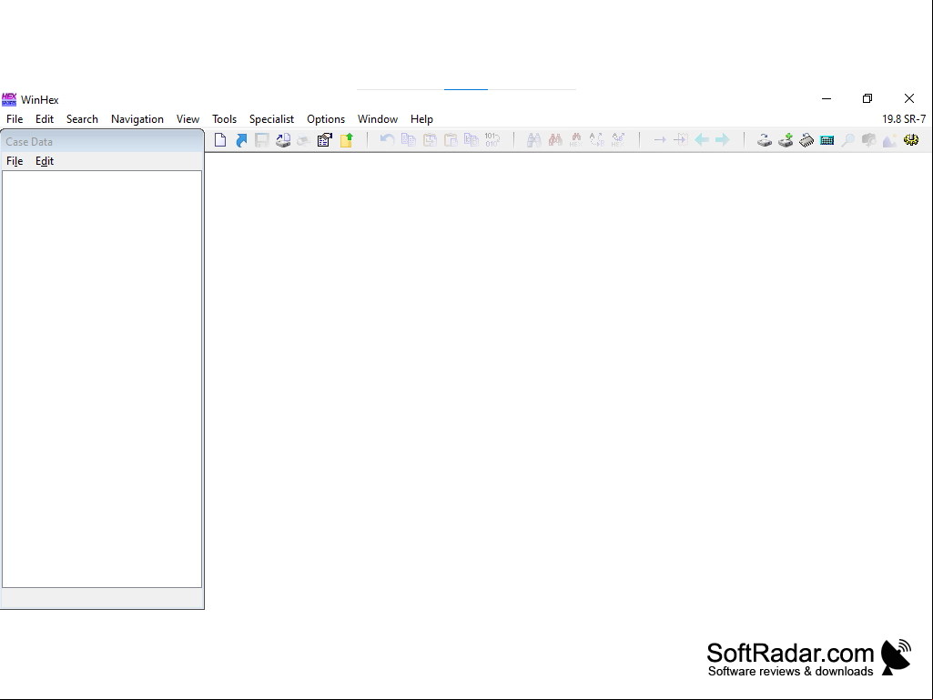Open the Tools menu
Viewport: 933px width, 700px height.
point(224,119)
